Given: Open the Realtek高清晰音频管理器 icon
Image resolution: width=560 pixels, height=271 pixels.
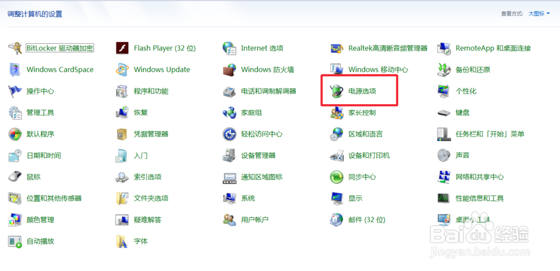Looking at the screenshot, I should (x=337, y=48).
